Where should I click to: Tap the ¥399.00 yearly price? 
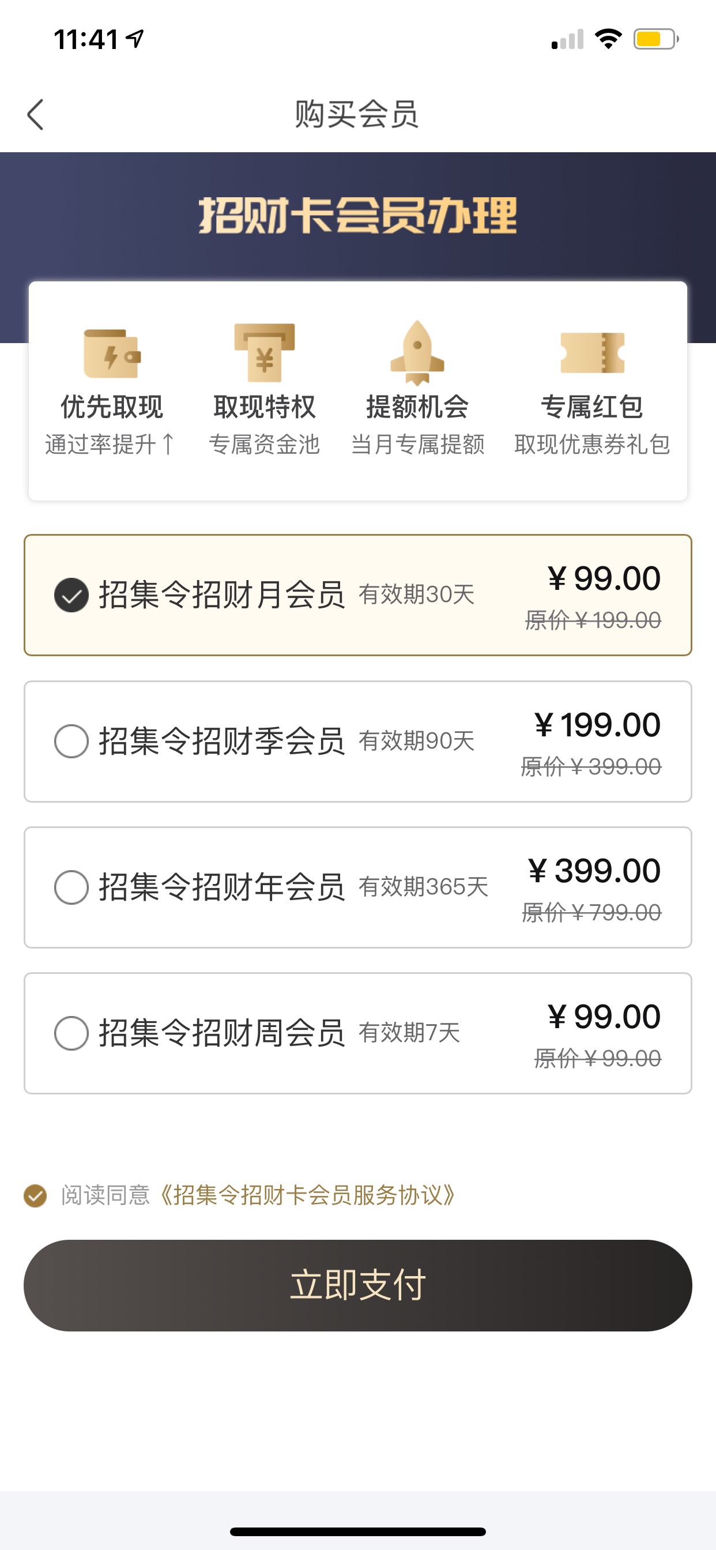(594, 871)
